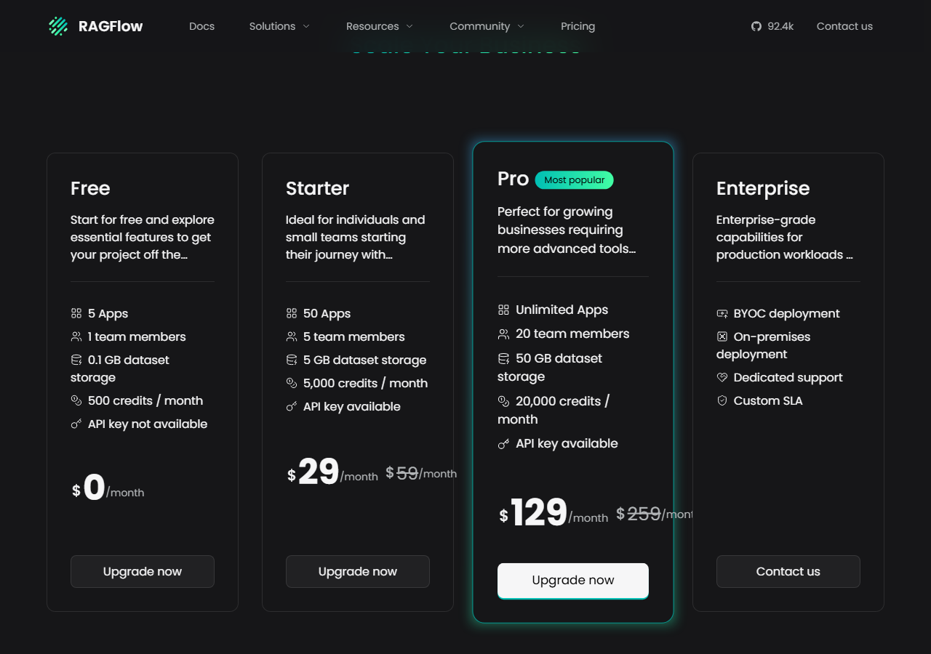Image resolution: width=931 pixels, height=654 pixels.
Task: Click storage icon beside 0.1 GB dataset
Action: coord(76,360)
